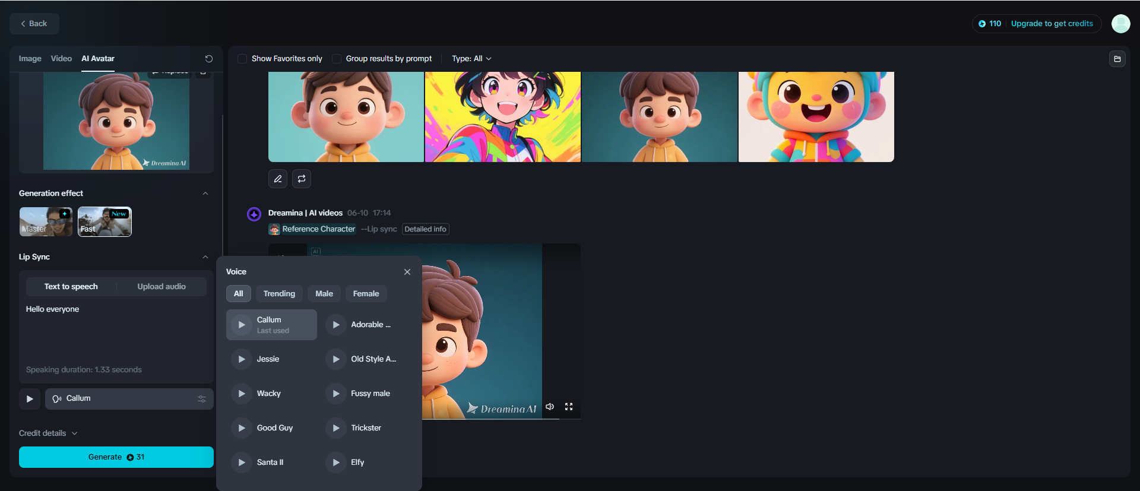Play the Jessie voice preview
1140x491 pixels.
(x=242, y=359)
